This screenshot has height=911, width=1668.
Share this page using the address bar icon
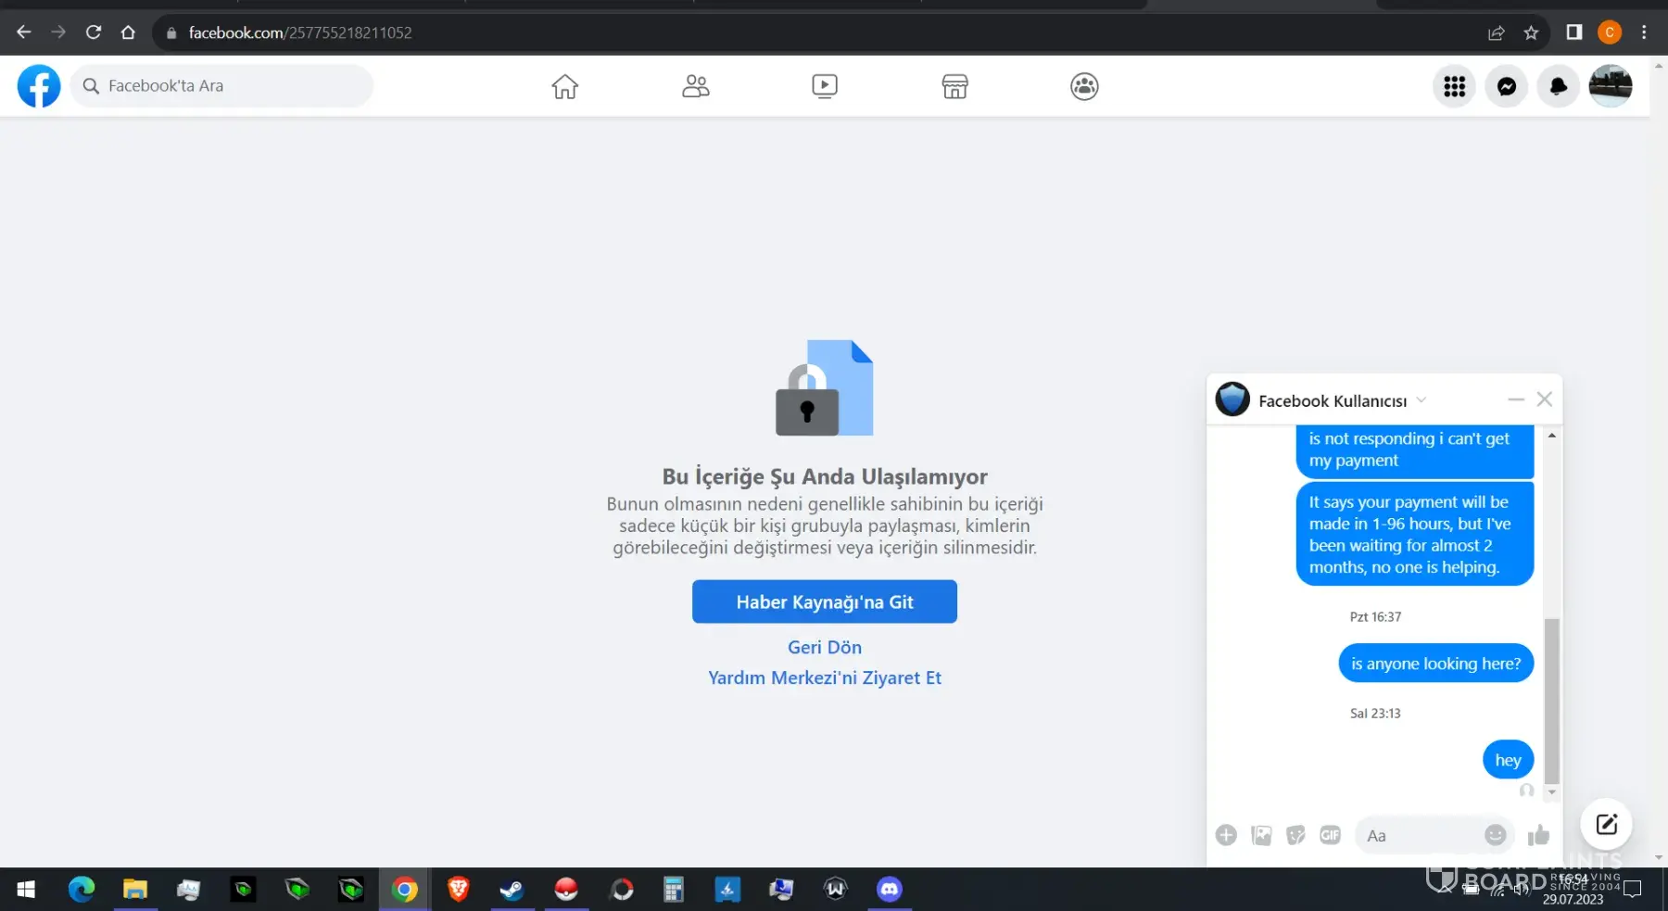point(1496,32)
